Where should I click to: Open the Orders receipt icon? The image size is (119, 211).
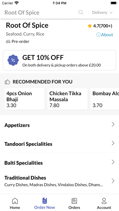(74, 201)
